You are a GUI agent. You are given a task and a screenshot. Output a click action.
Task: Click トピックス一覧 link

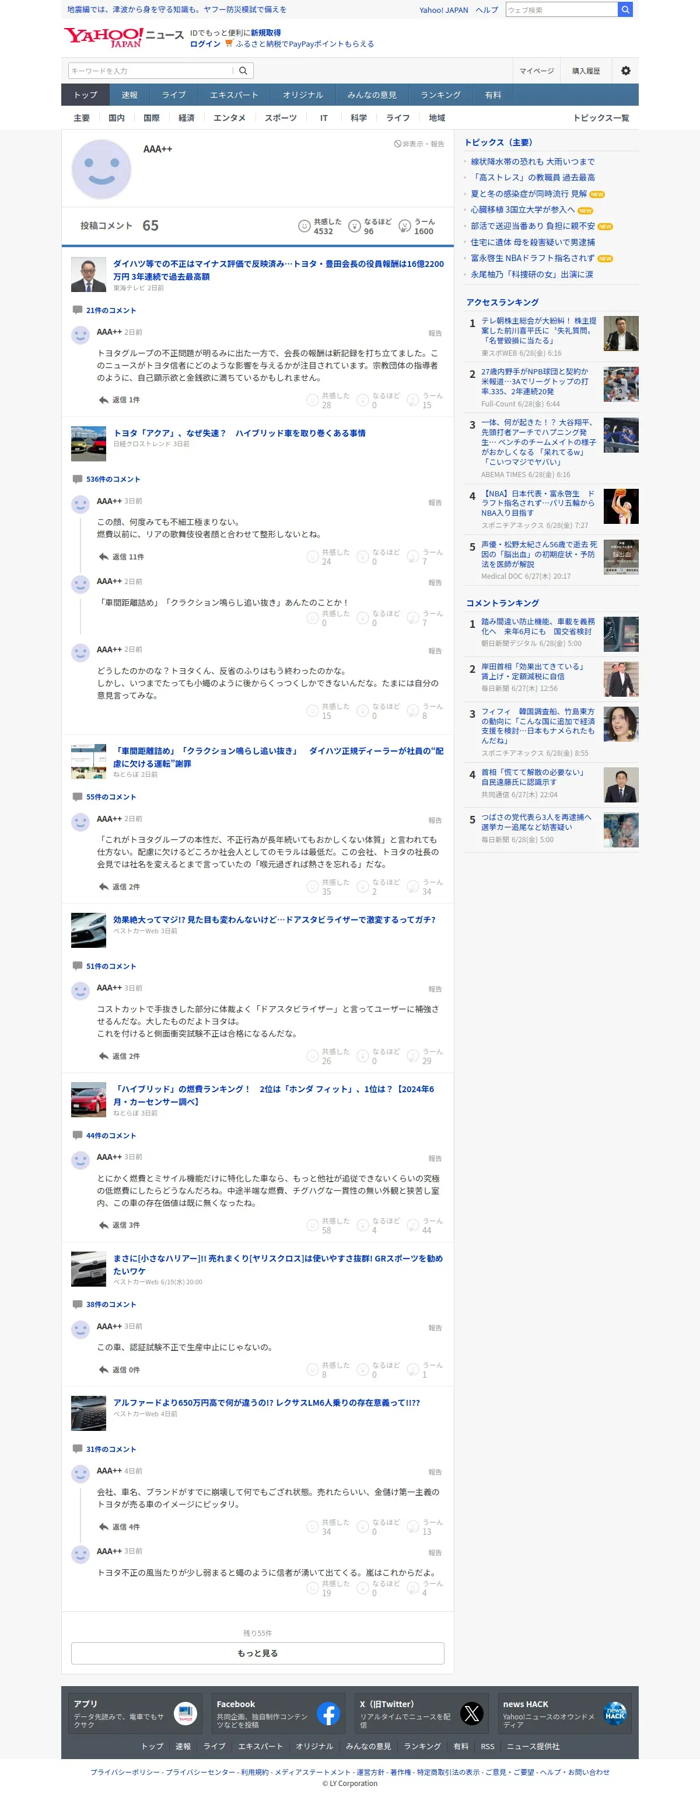point(601,118)
